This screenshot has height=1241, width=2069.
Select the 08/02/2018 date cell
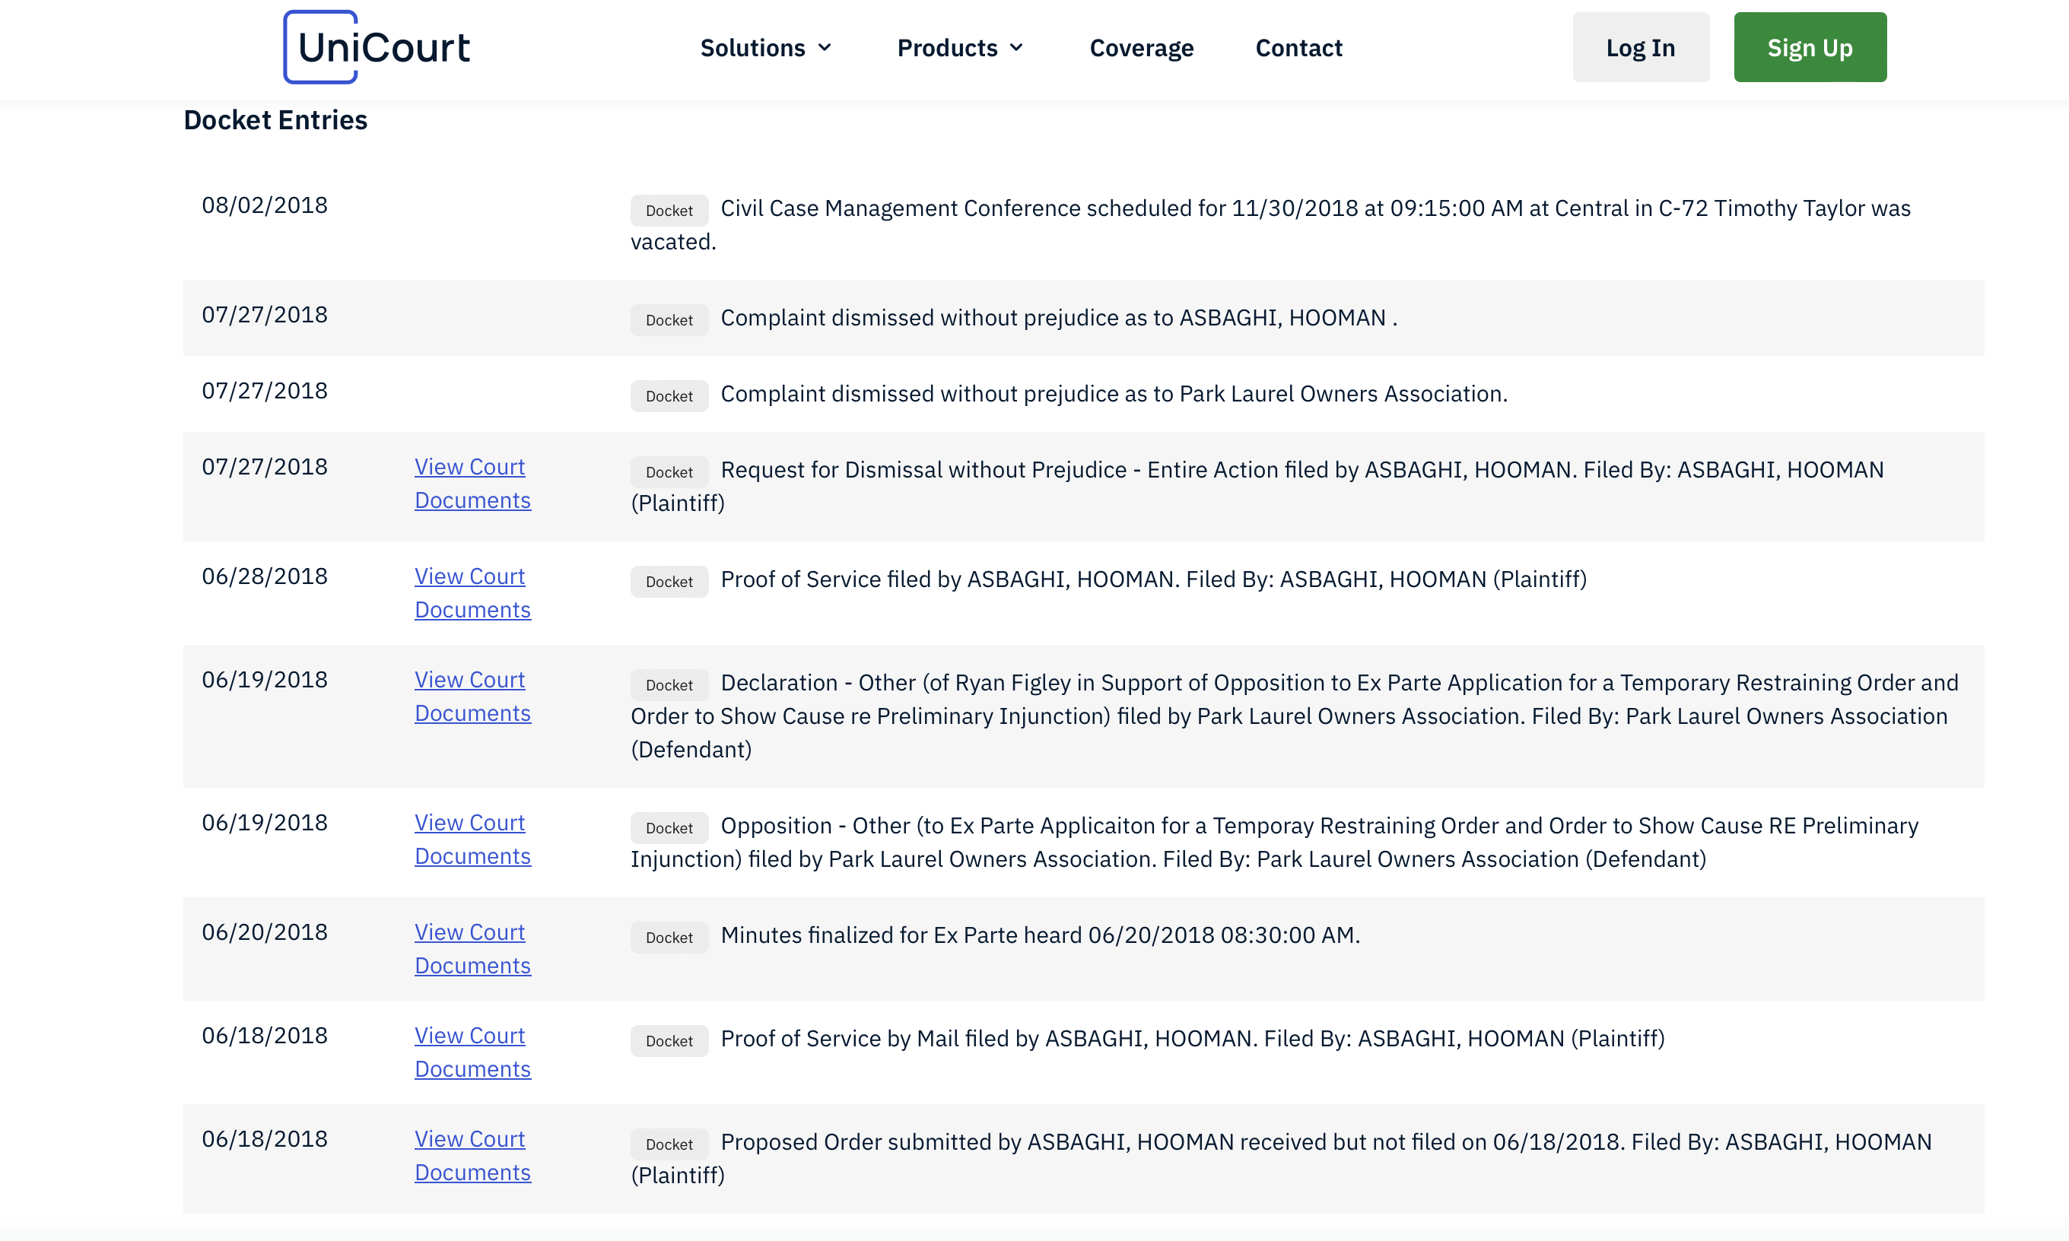pyautogui.click(x=264, y=206)
